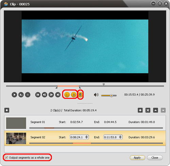The width and height of the screenshot is (170, 166).
Task: Click the playhead marker on timeline
Action: 104,84
